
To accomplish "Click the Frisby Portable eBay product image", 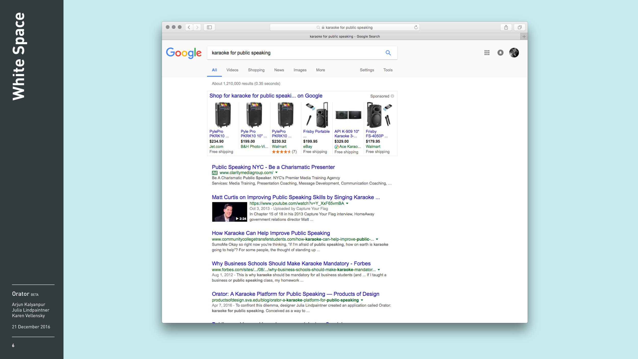I will coord(317,115).
